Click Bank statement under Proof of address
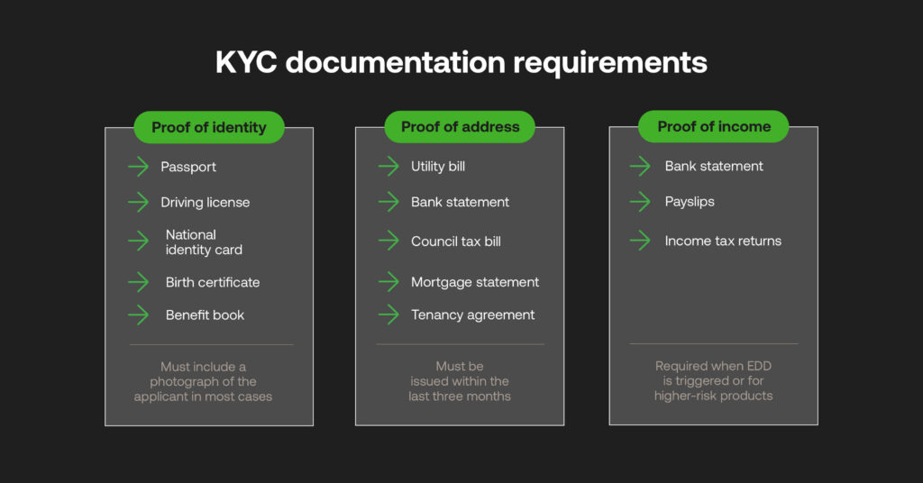Screen dimensions: 923x483 pyautogui.click(x=461, y=202)
